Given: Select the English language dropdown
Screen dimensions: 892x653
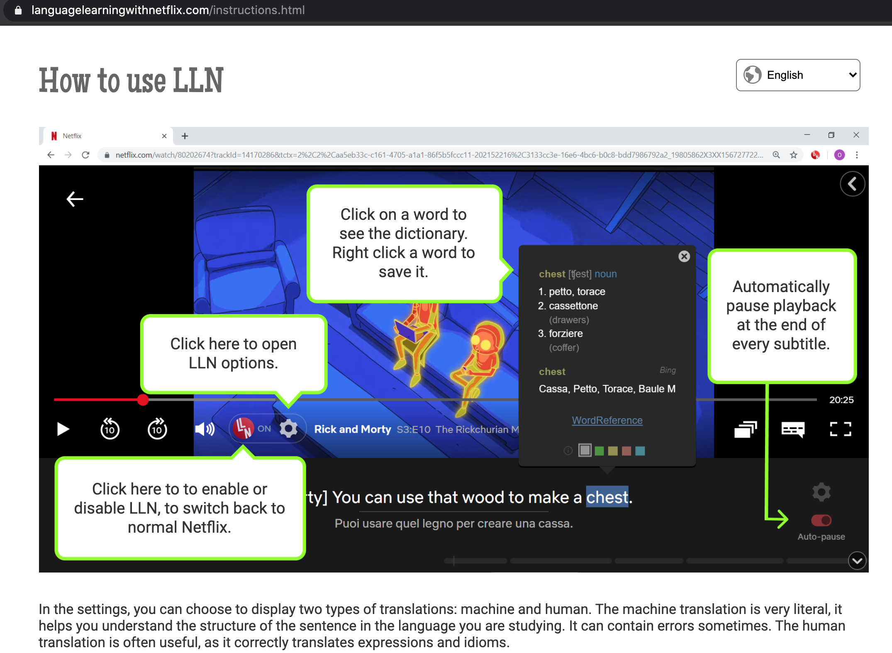Looking at the screenshot, I should click(798, 75).
